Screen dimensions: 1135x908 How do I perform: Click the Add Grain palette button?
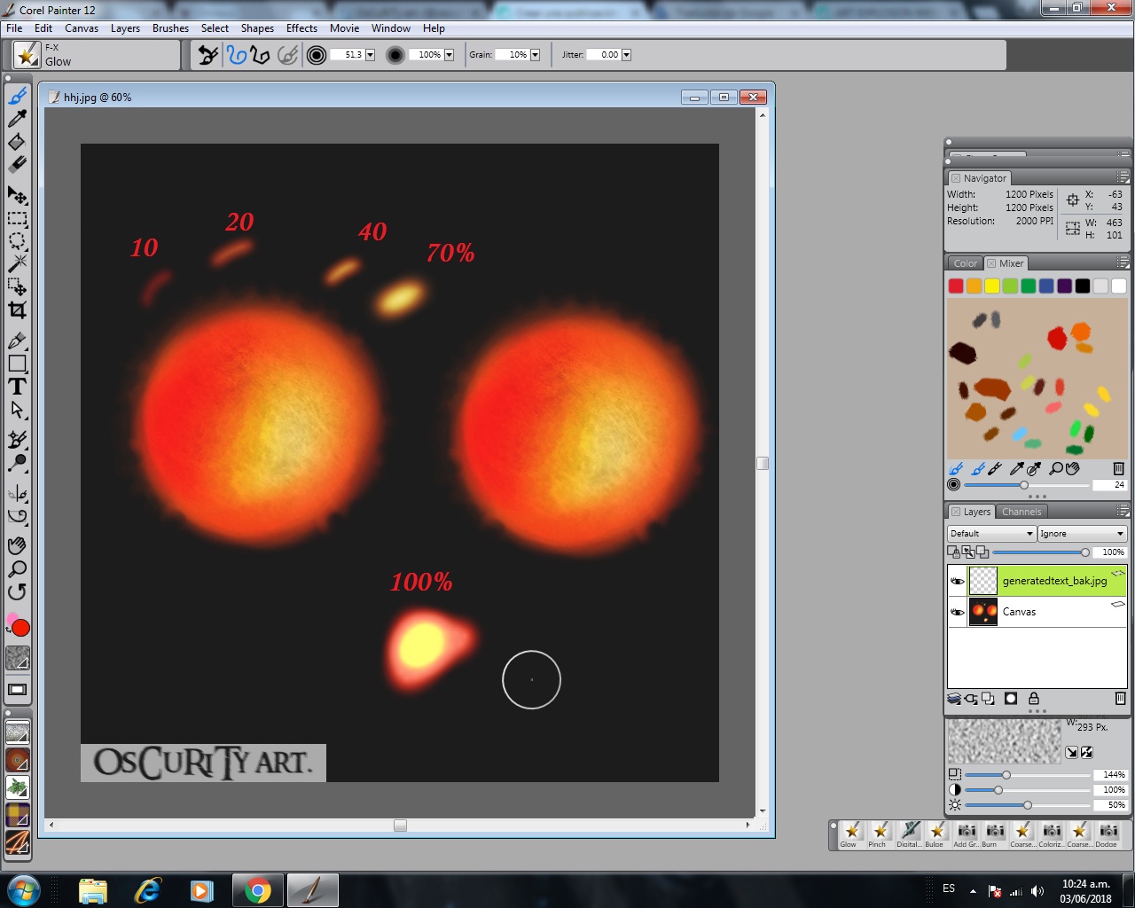pyautogui.click(x=966, y=834)
